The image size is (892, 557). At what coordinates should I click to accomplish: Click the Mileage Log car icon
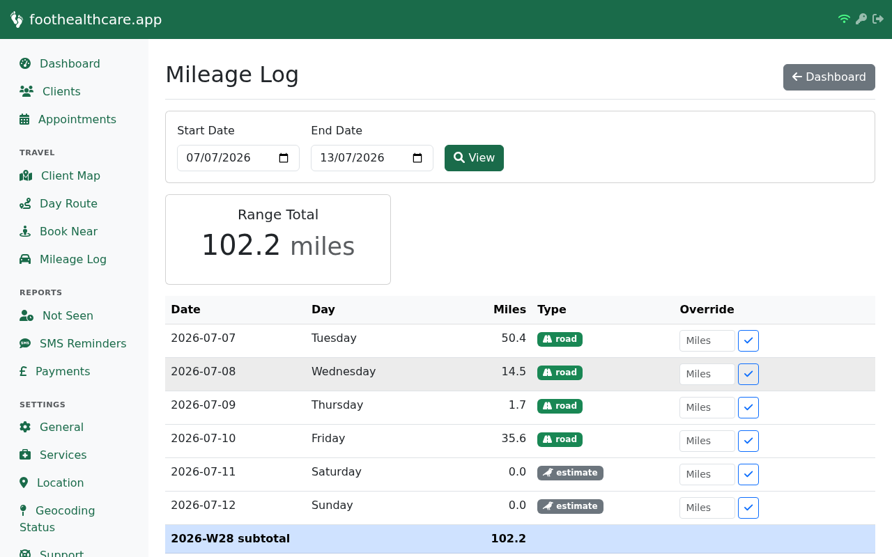tap(25, 259)
